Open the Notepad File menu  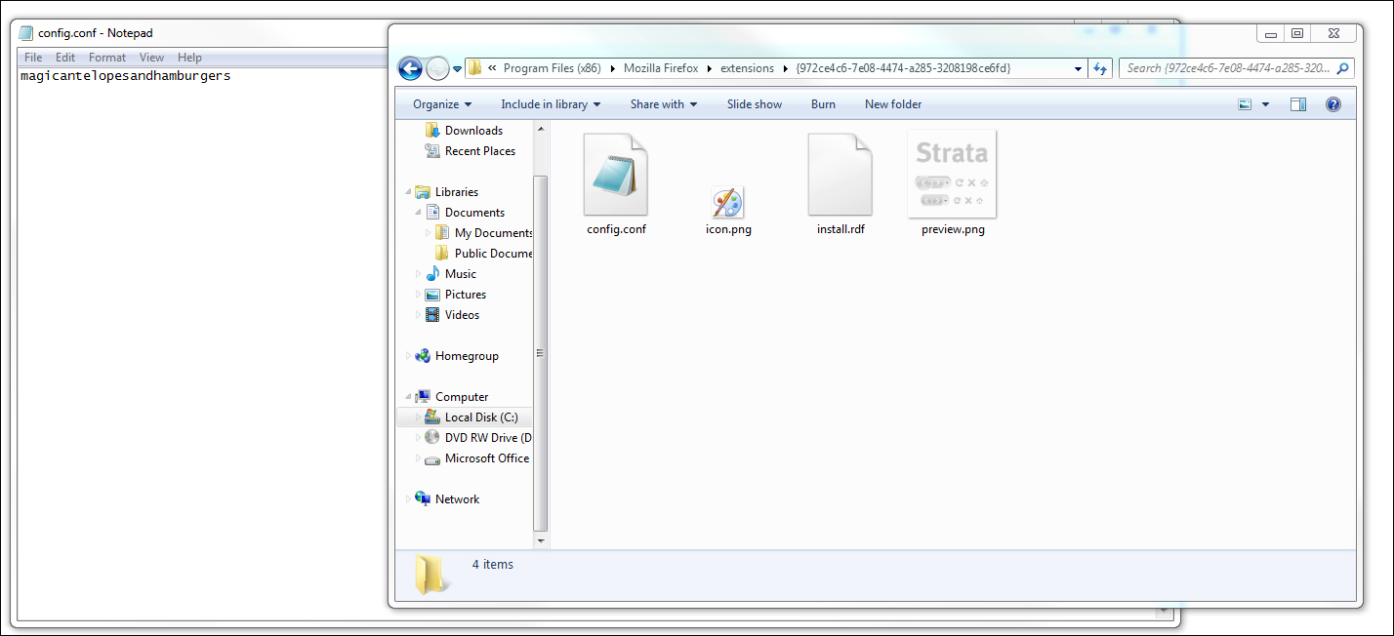coord(33,58)
